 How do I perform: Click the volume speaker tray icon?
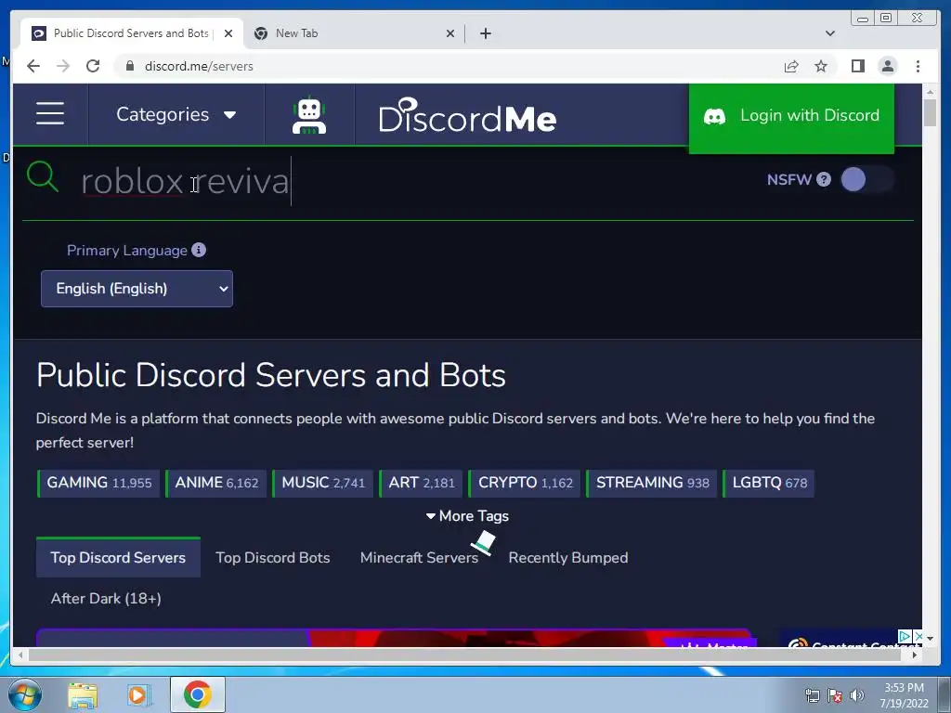tap(856, 694)
